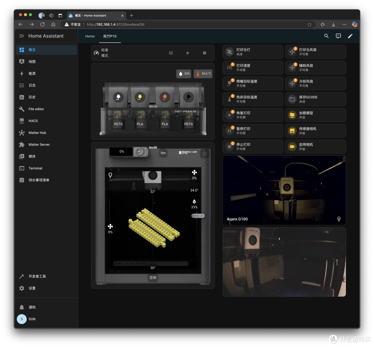This screenshot has width=374, height=347.
Task: Click the chamber light bulb on printer image
Action: (110, 175)
